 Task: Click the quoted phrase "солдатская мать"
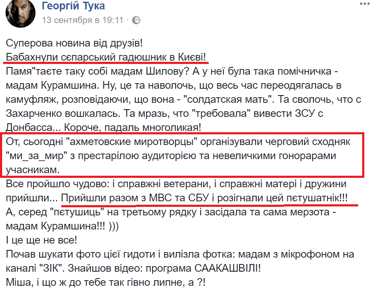(x=228, y=99)
